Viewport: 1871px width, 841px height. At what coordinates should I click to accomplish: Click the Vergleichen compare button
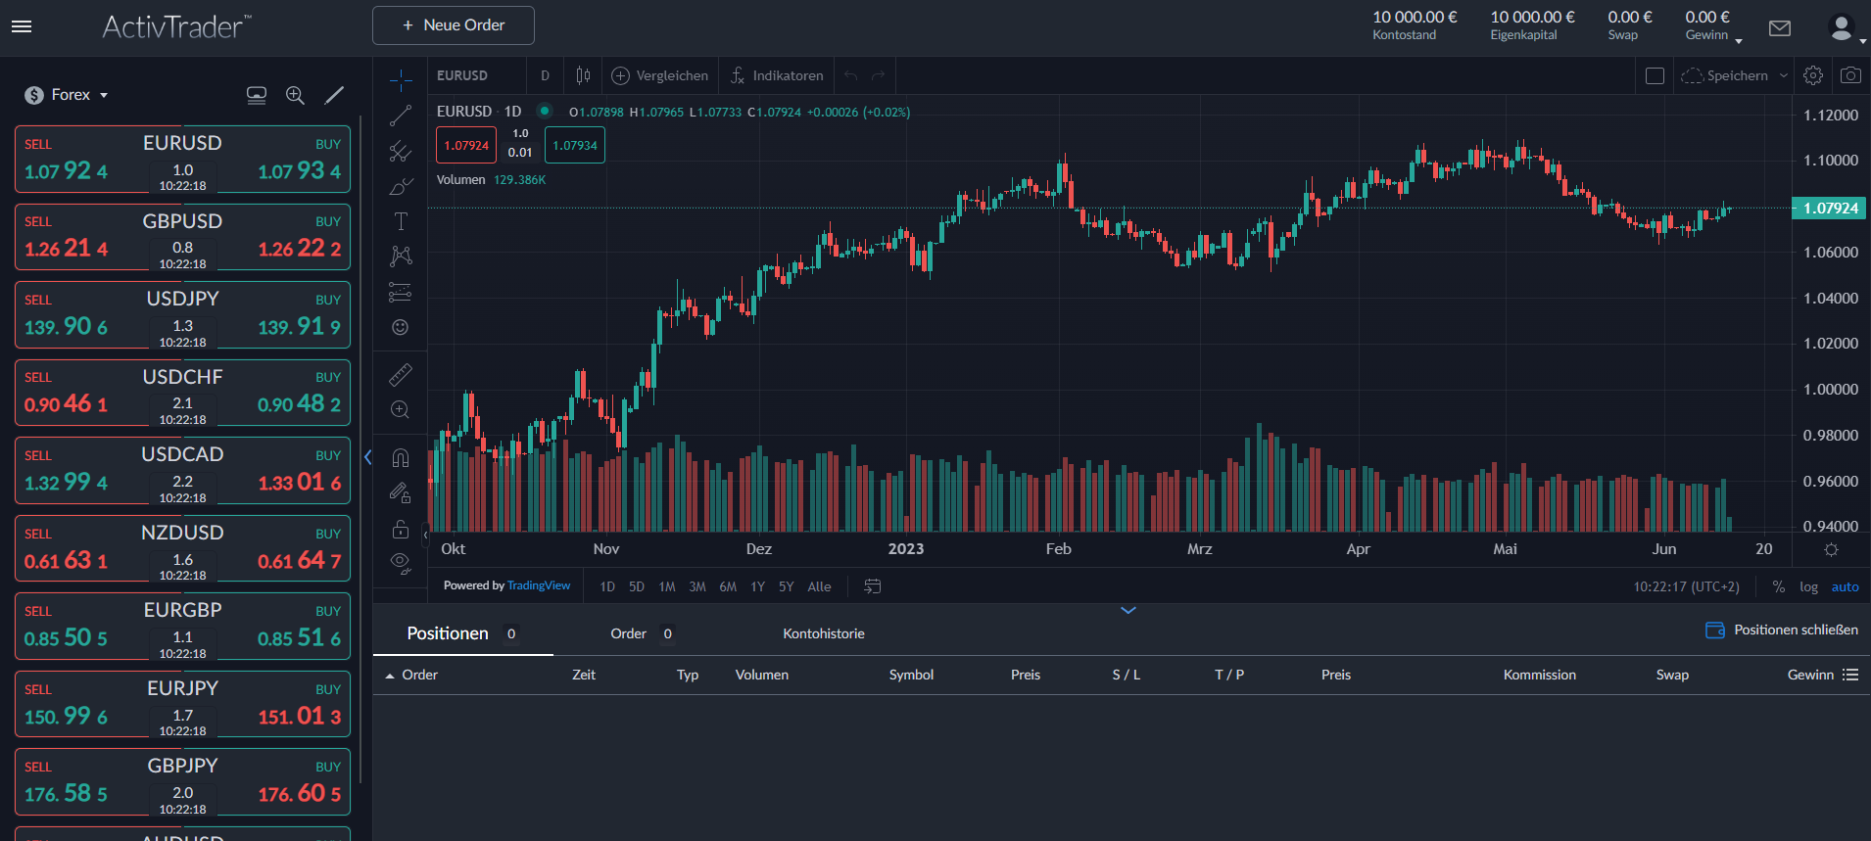(659, 75)
